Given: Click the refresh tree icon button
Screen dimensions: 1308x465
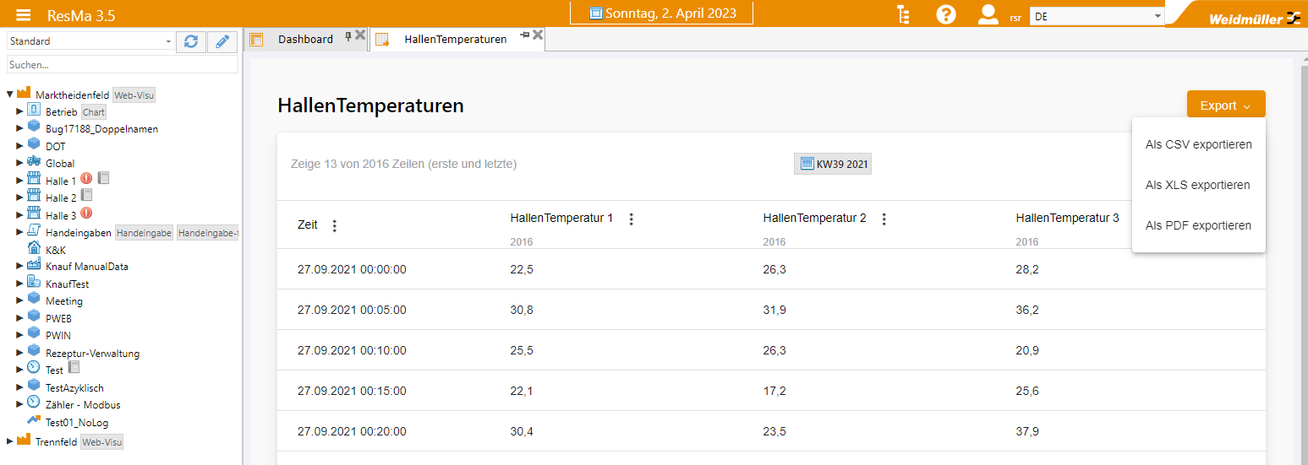Looking at the screenshot, I should [191, 41].
